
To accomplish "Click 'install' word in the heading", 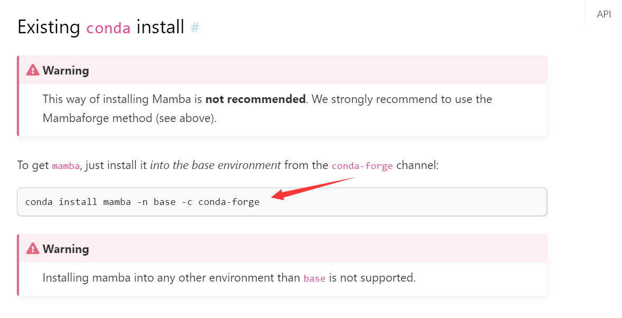I will pos(161,27).
